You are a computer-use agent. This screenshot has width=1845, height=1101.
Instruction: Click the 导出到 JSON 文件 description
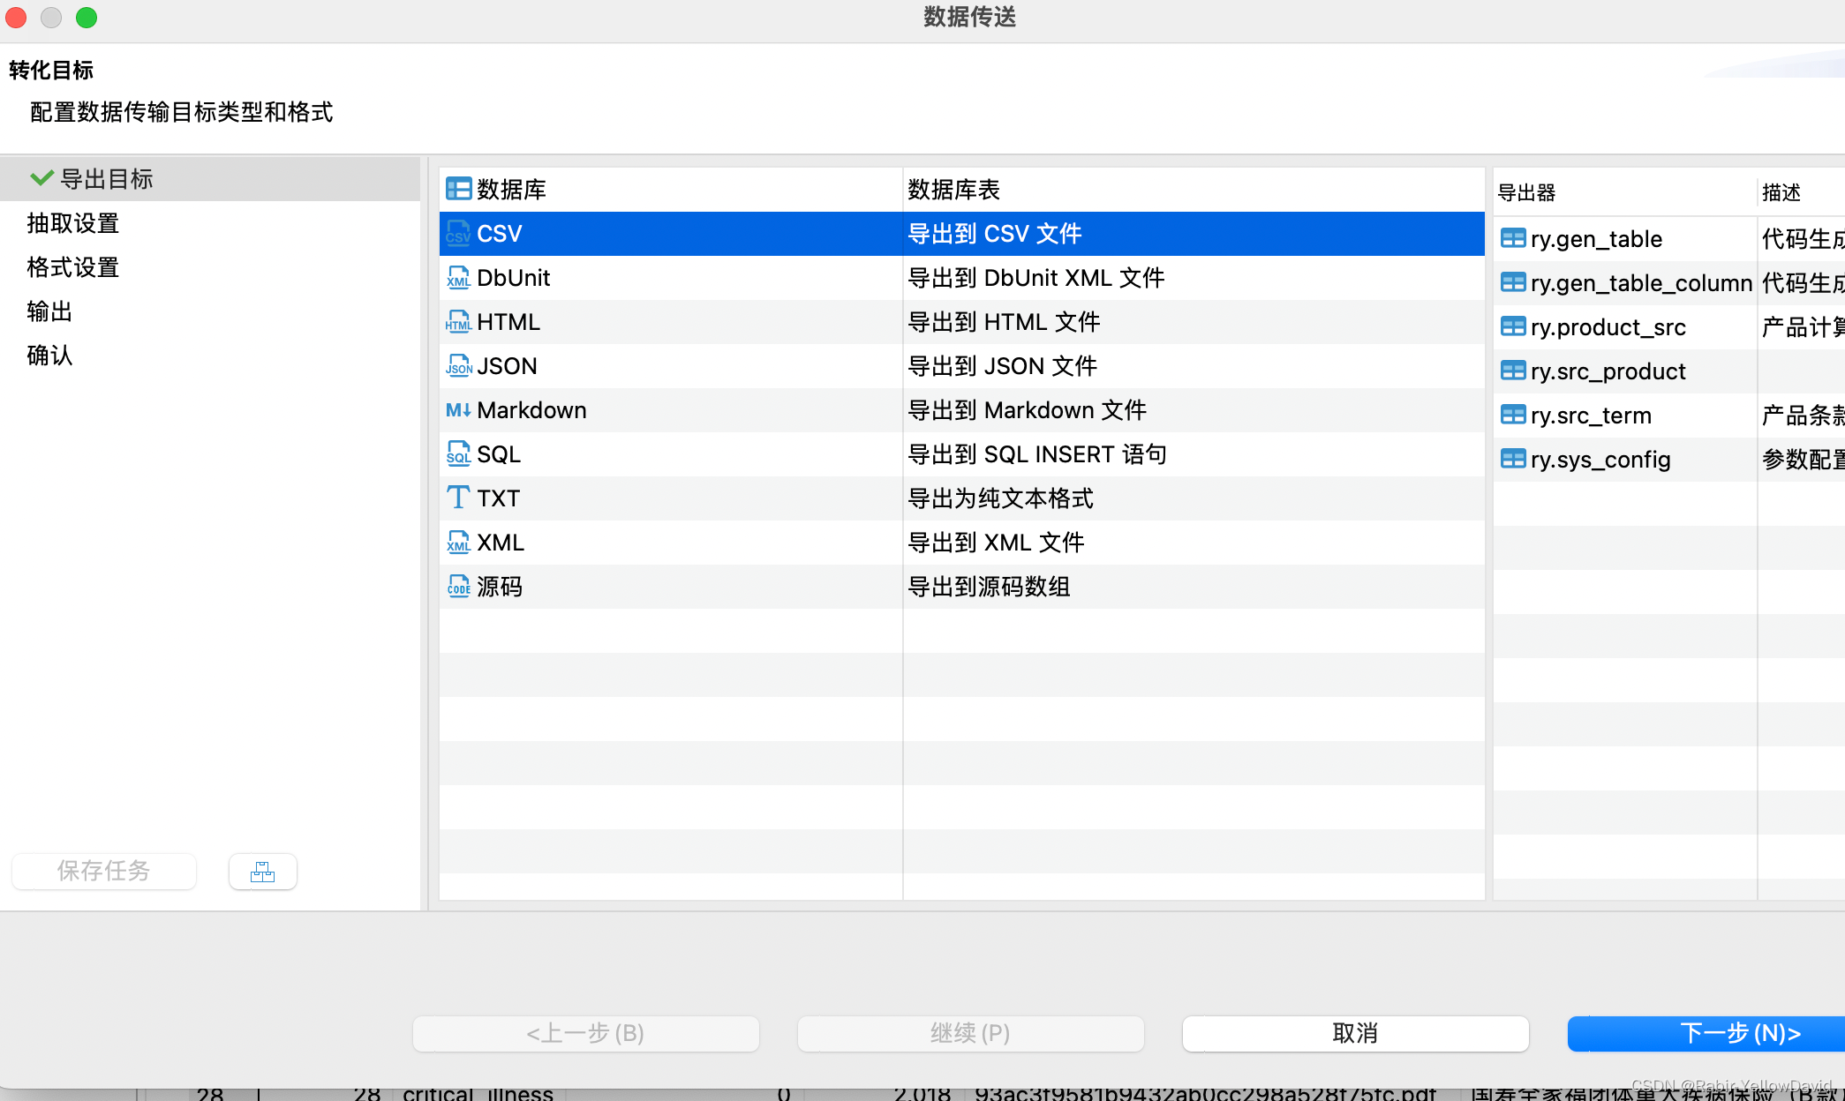click(1003, 366)
